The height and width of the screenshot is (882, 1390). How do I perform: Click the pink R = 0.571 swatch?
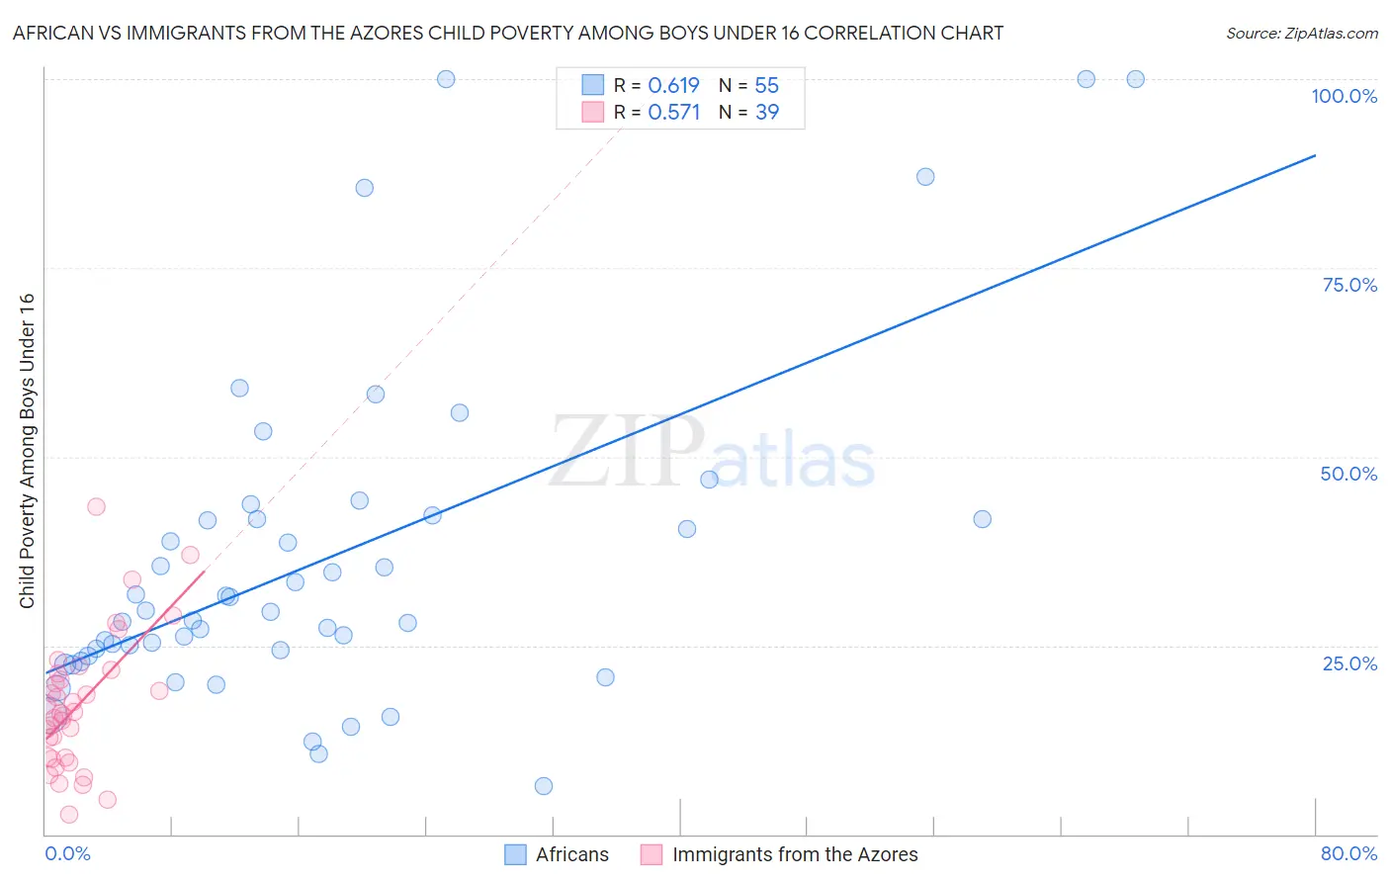pos(592,112)
